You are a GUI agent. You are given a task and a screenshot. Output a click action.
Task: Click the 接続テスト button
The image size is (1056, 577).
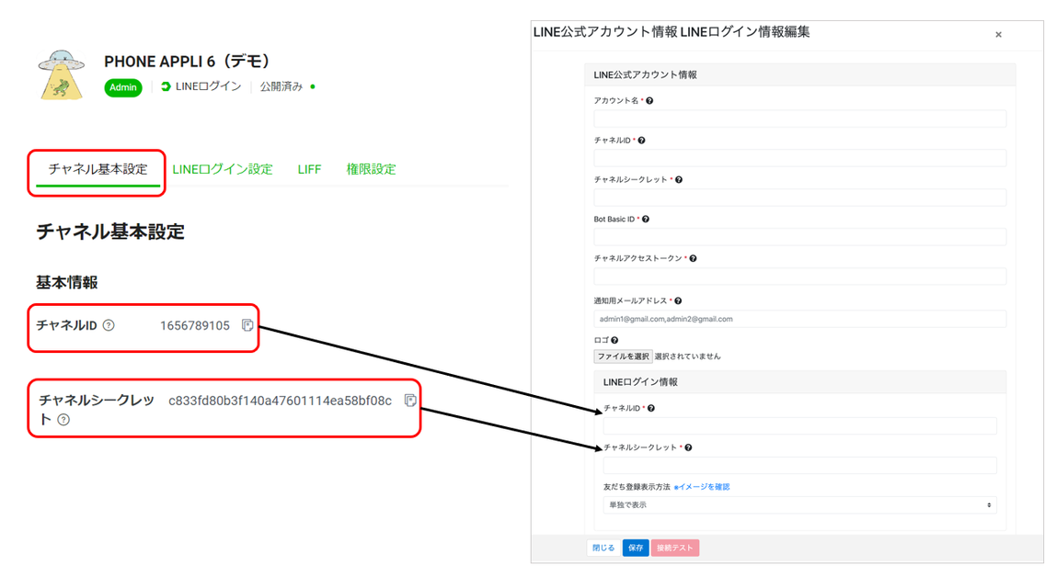(675, 549)
